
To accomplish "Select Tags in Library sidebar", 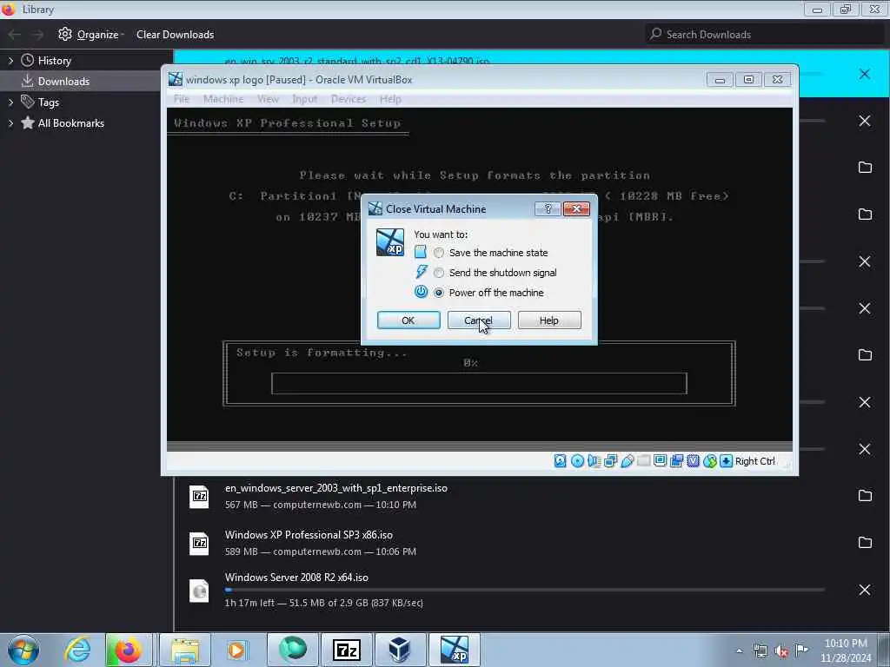I will pyautogui.click(x=49, y=102).
